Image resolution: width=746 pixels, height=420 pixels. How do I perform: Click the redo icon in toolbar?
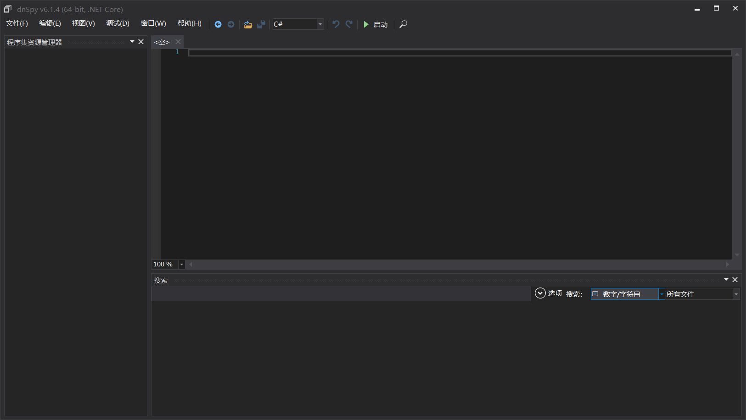coord(349,24)
